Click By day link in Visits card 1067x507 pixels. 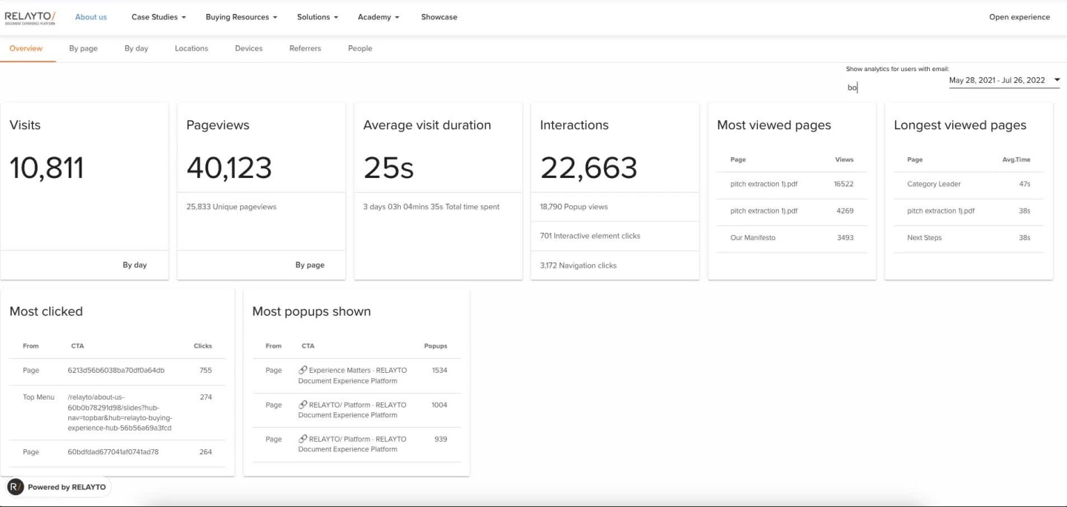pos(134,265)
